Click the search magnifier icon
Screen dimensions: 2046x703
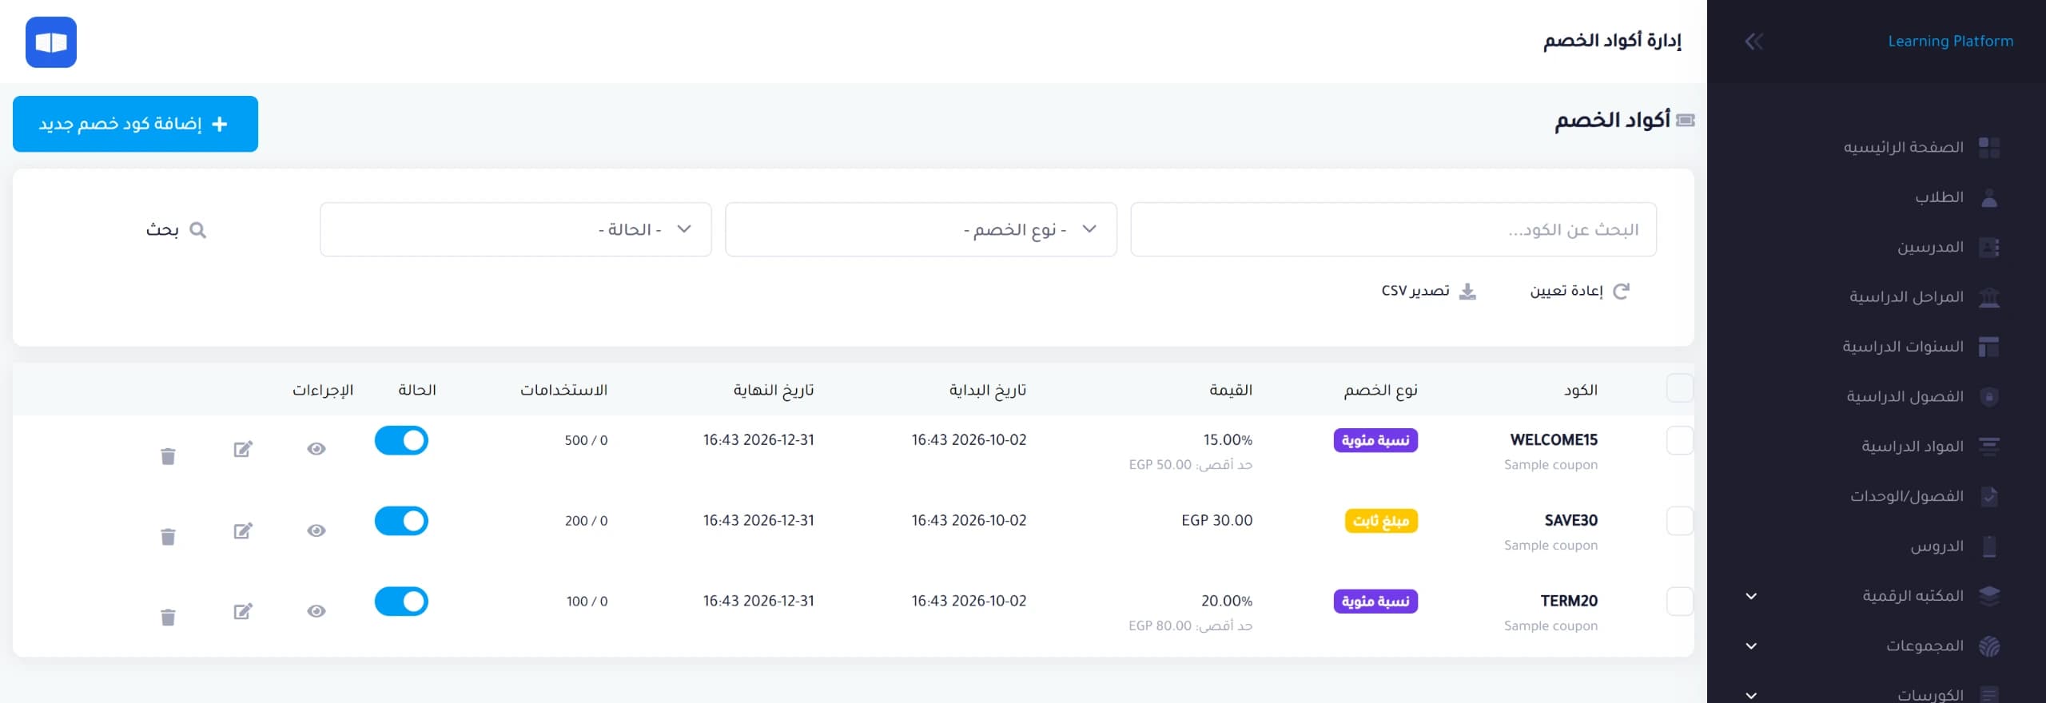tap(198, 230)
